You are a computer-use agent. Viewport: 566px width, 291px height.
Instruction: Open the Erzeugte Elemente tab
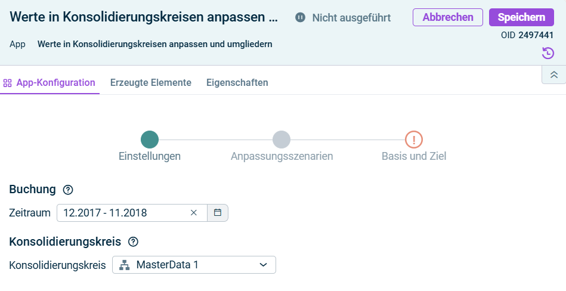(150, 82)
